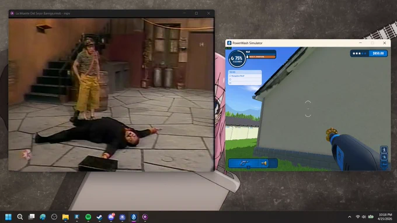397x223 pixels.
Task: Open OBS Studio from the taskbar
Action: click(x=54, y=217)
